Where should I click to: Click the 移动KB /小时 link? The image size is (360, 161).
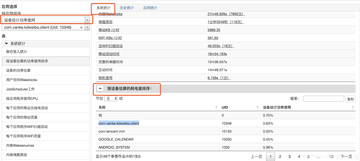(x=109, y=30)
